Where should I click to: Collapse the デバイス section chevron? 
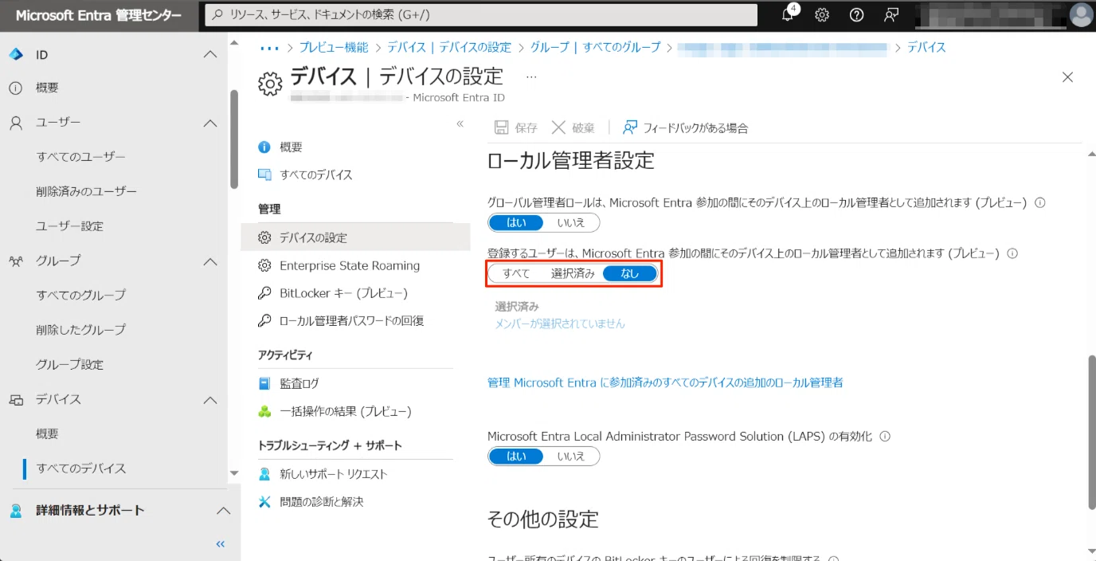(210, 400)
